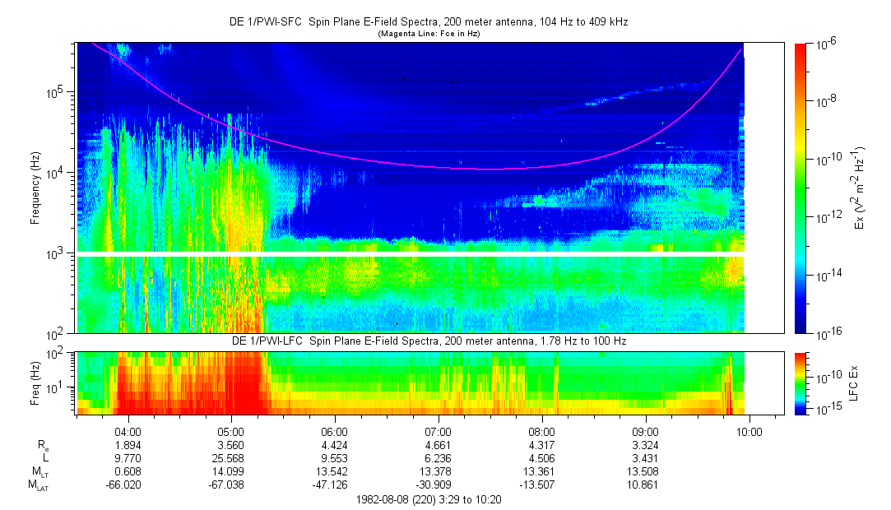Screen dimensions: 891x510
Task: Click the SFC spectra plot title
Action: (429, 21)
